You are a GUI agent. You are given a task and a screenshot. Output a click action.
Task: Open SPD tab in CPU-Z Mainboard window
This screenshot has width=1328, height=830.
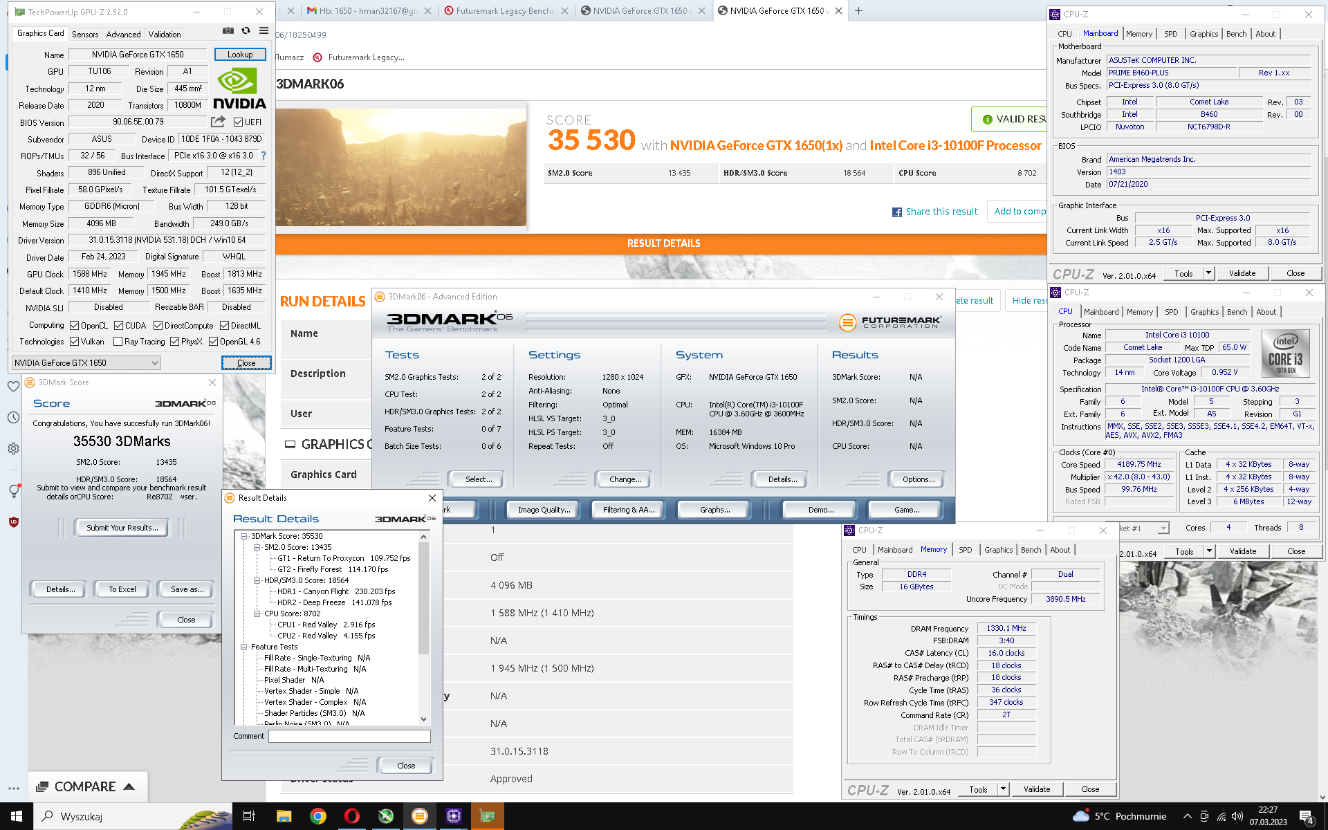1170,34
